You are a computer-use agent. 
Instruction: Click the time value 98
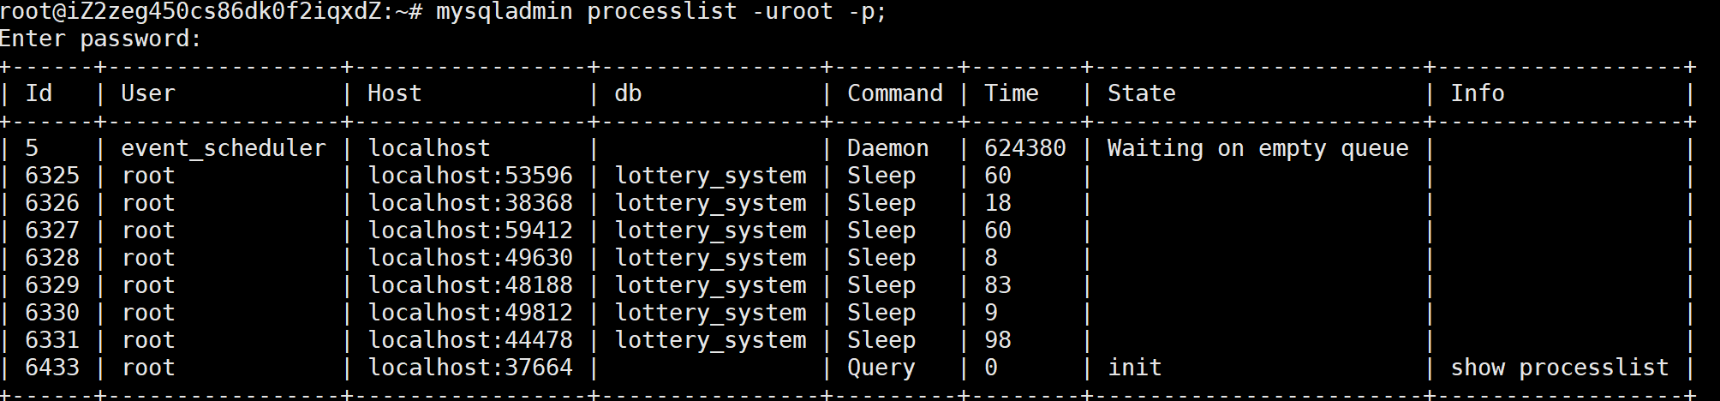(x=998, y=340)
